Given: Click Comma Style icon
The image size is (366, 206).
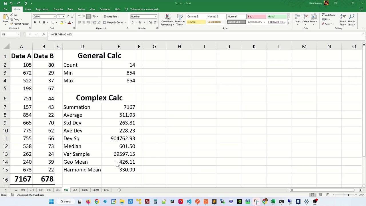Looking at the screenshot, I should 144,22.
